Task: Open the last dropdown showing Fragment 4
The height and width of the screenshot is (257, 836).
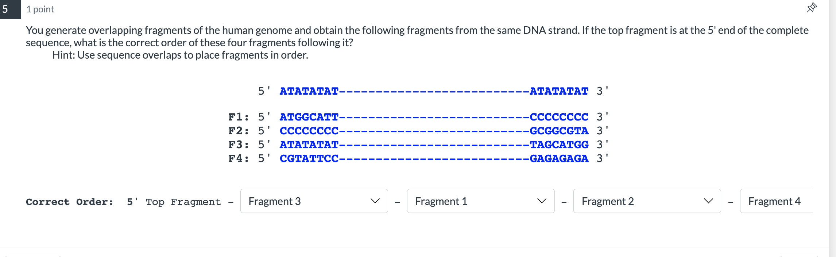Action: [x=777, y=201]
